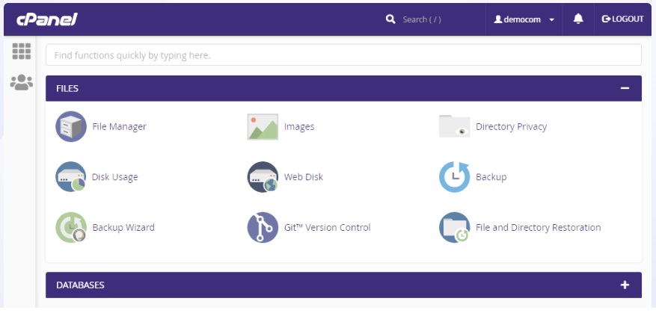Open File and Directory Restoration icon
The width and height of the screenshot is (656, 313).
454,228
